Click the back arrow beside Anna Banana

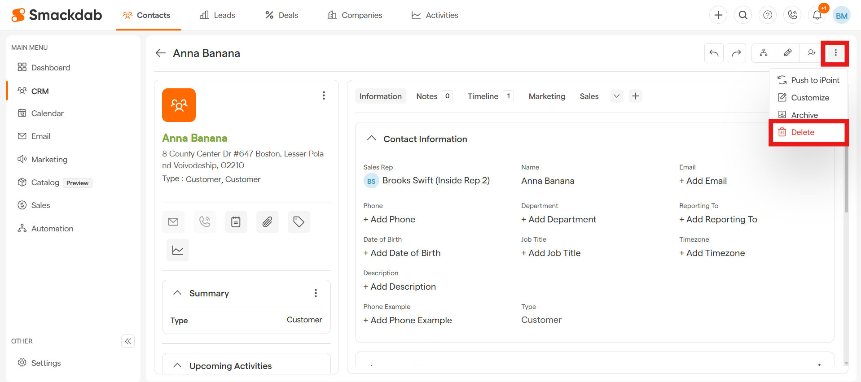tap(160, 53)
